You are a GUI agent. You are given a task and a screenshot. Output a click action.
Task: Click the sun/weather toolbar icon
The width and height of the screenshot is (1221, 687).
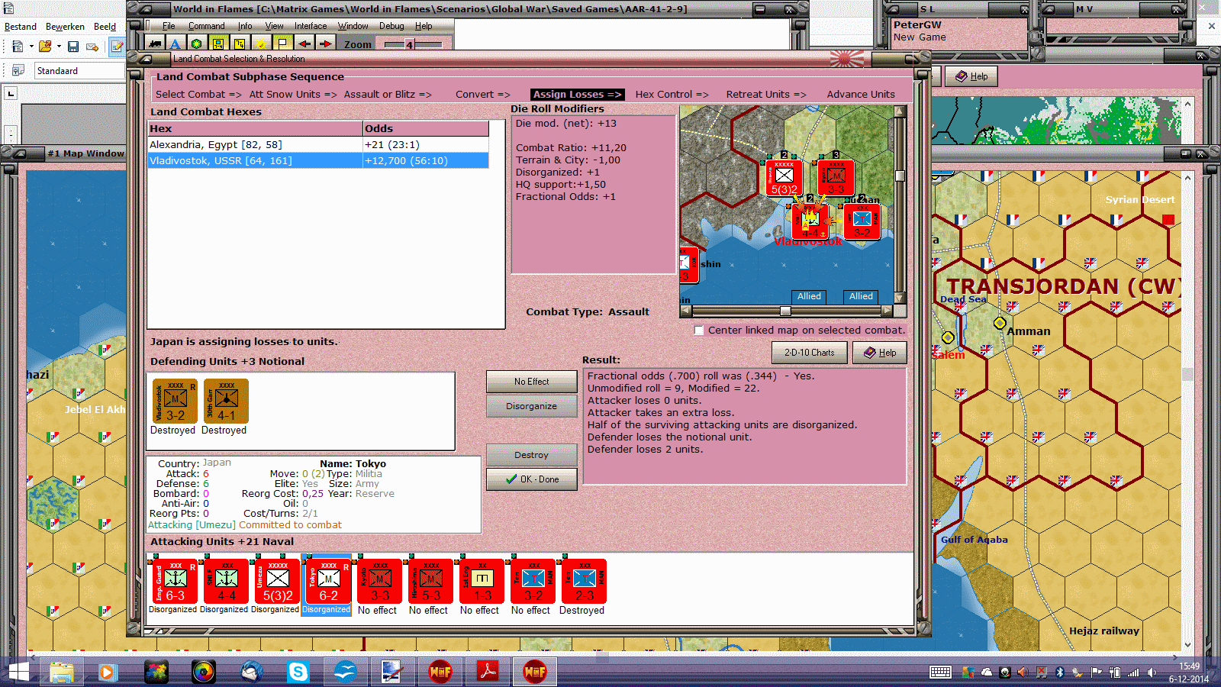pos(261,44)
